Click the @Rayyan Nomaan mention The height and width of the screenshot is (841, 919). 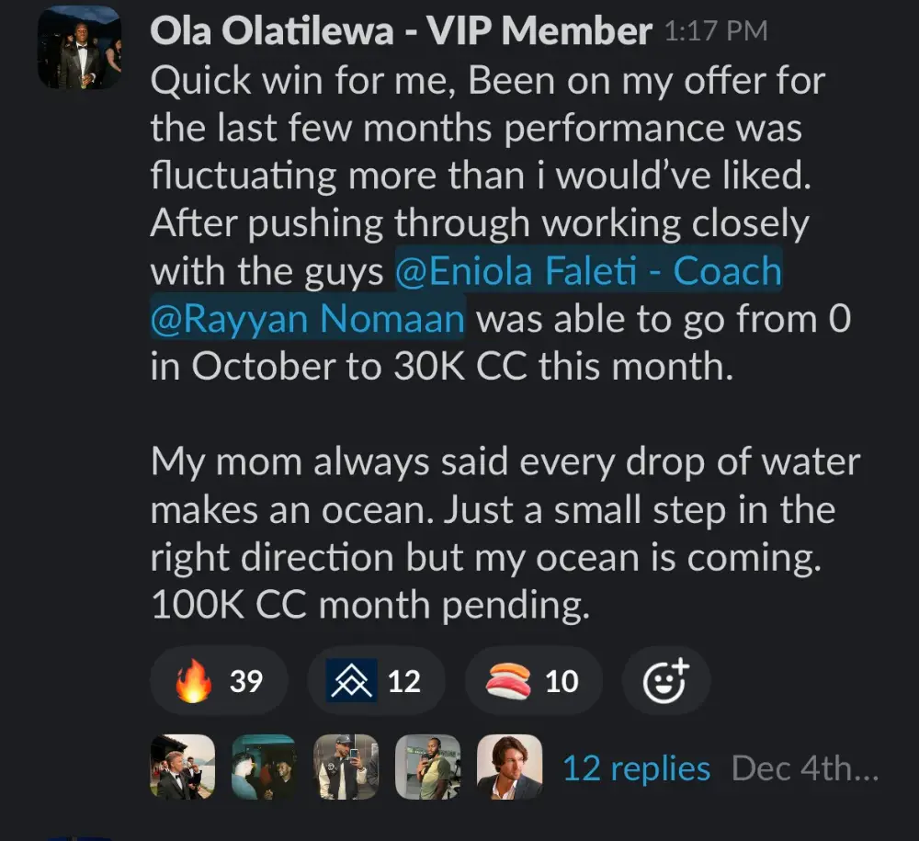pyautogui.click(x=308, y=319)
